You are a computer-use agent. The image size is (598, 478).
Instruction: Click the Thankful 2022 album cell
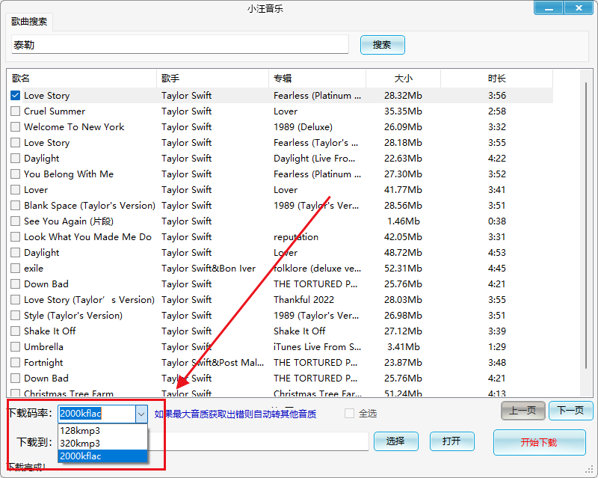click(303, 300)
